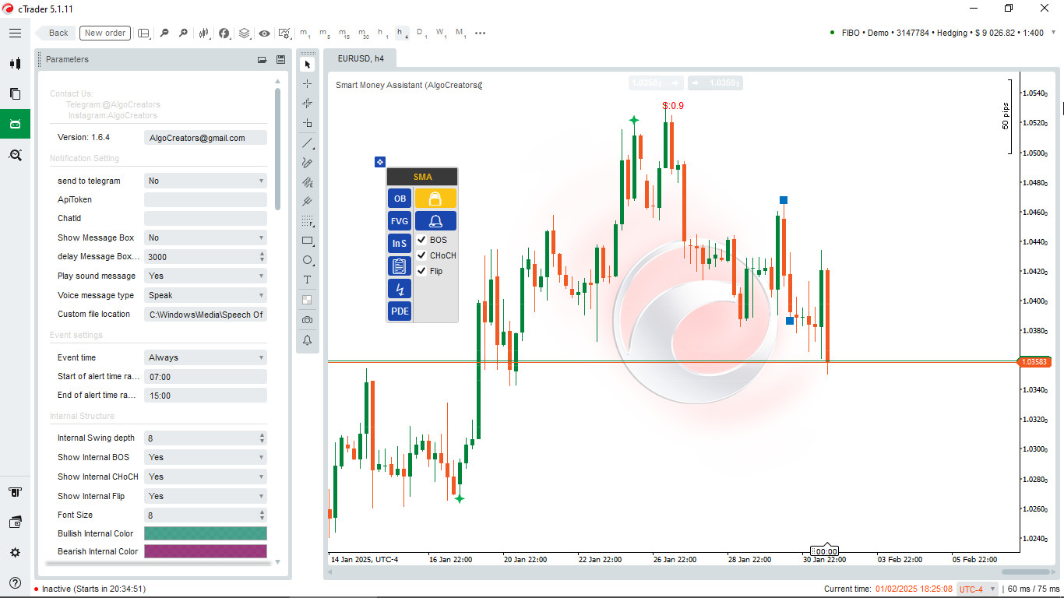
Task: Uncheck the Flip checkbox
Action: pyautogui.click(x=421, y=271)
